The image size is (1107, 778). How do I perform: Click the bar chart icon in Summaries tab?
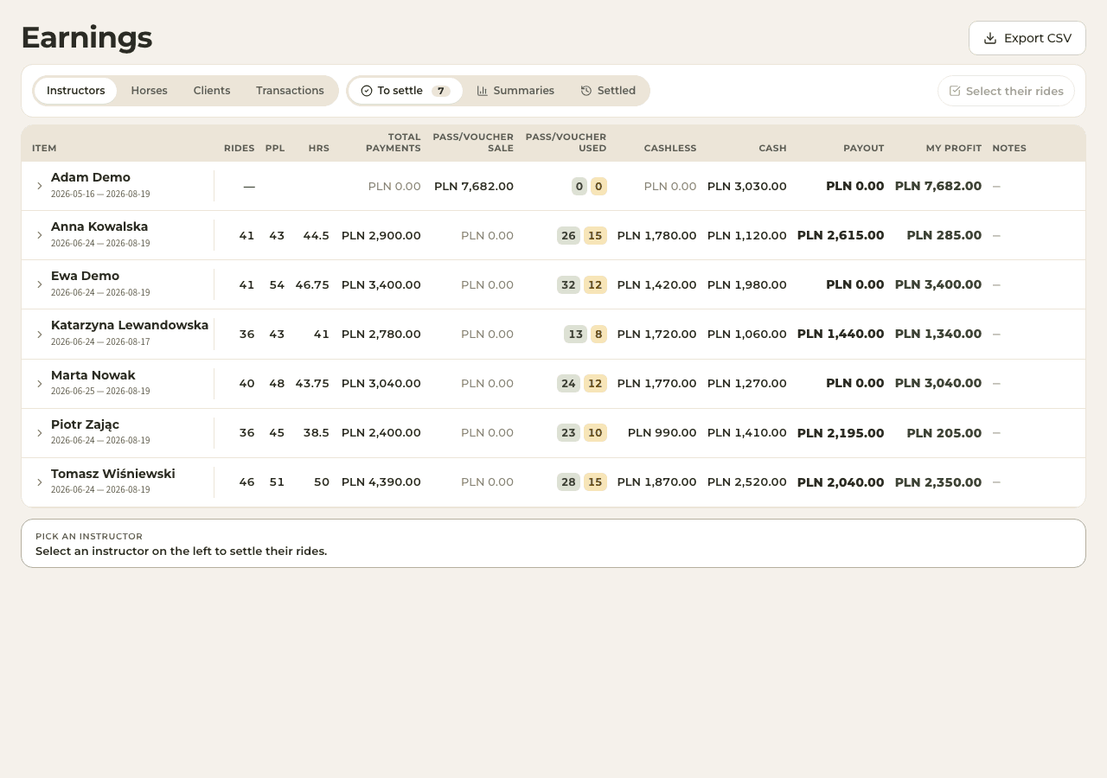coord(483,91)
